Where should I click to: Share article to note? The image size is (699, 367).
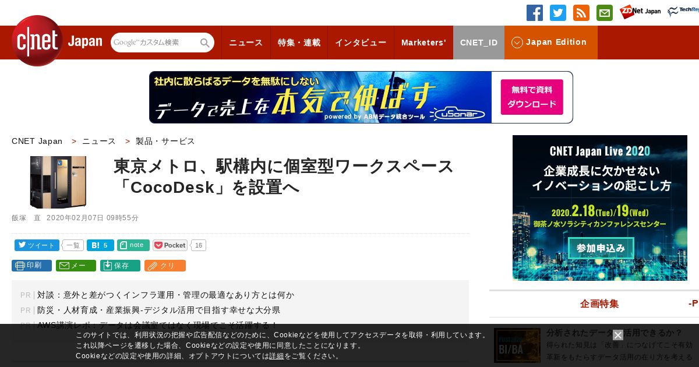(133, 245)
